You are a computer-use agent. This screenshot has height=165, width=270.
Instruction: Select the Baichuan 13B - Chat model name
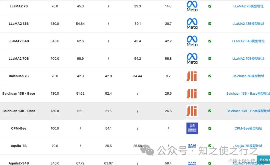[18, 111]
